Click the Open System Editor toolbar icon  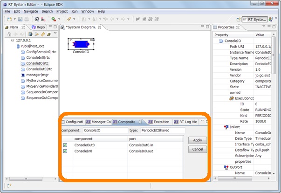tap(37, 19)
